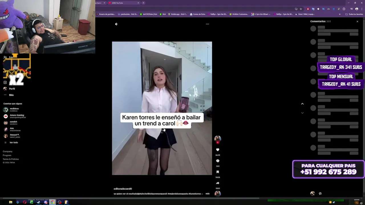Screen dimensions: 365x205
Task: Save the video with the bookmark icon
Action: (218, 172)
